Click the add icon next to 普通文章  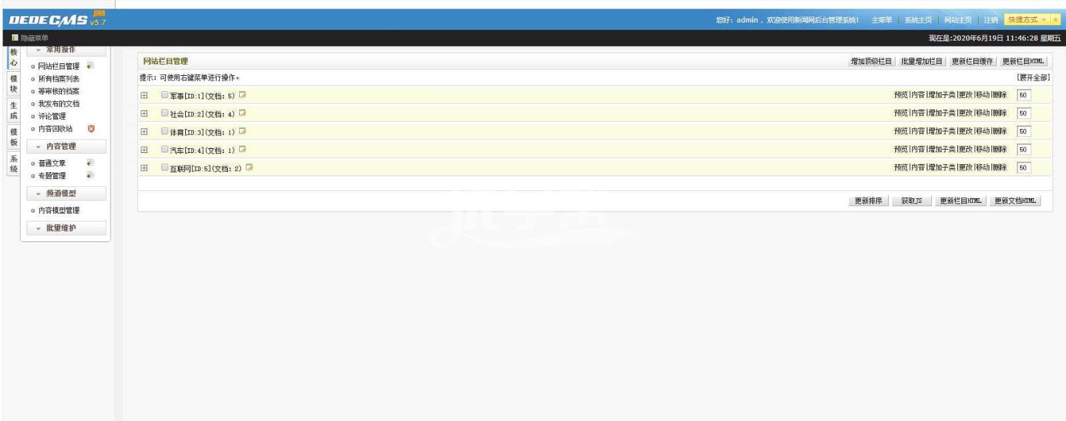pyautogui.click(x=90, y=163)
